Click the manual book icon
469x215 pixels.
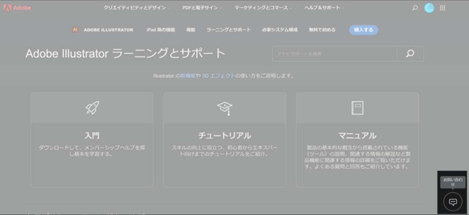click(x=357, y=108)
